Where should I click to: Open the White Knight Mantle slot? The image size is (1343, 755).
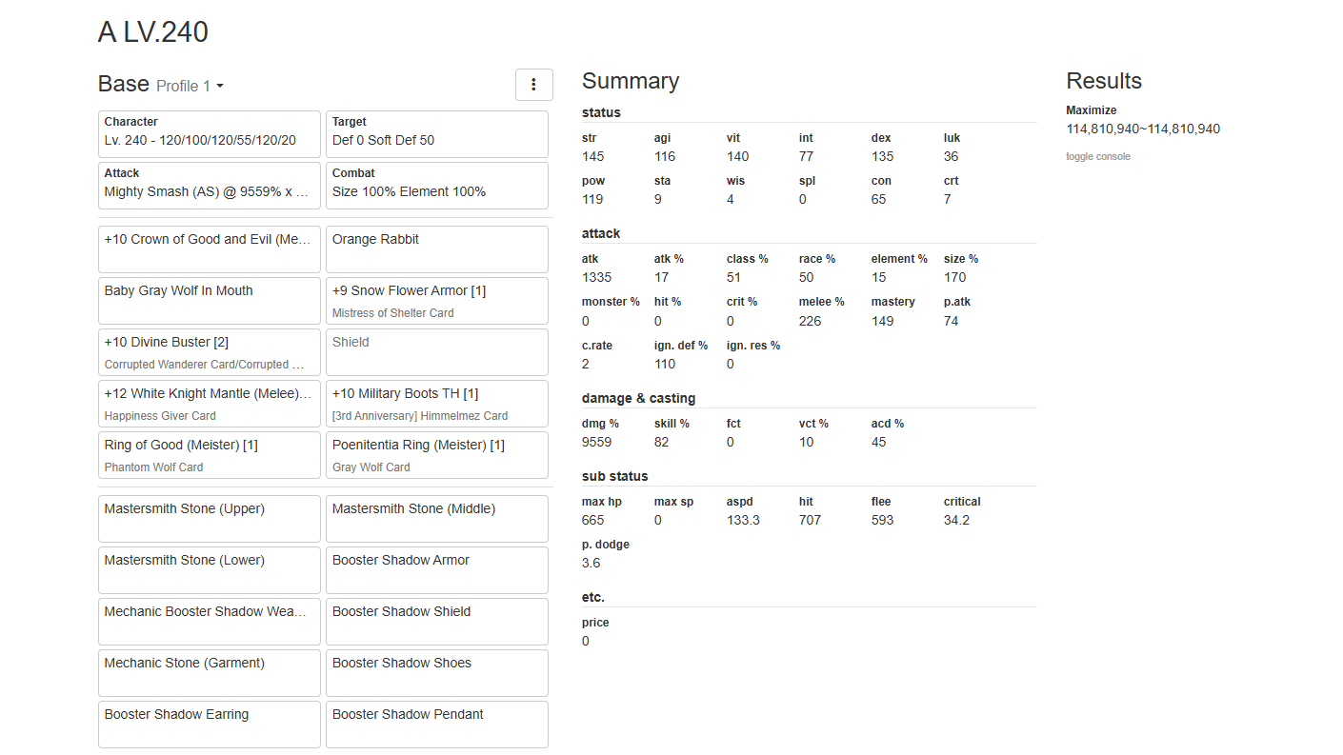click(x=209, y=404)
